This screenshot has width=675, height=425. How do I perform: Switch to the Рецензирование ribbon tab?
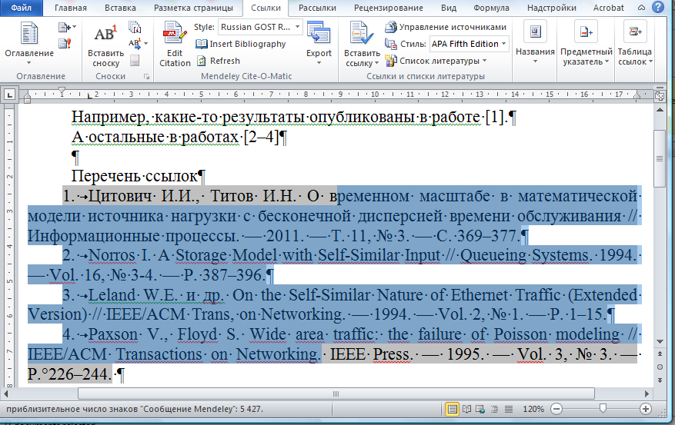[390, 8]
